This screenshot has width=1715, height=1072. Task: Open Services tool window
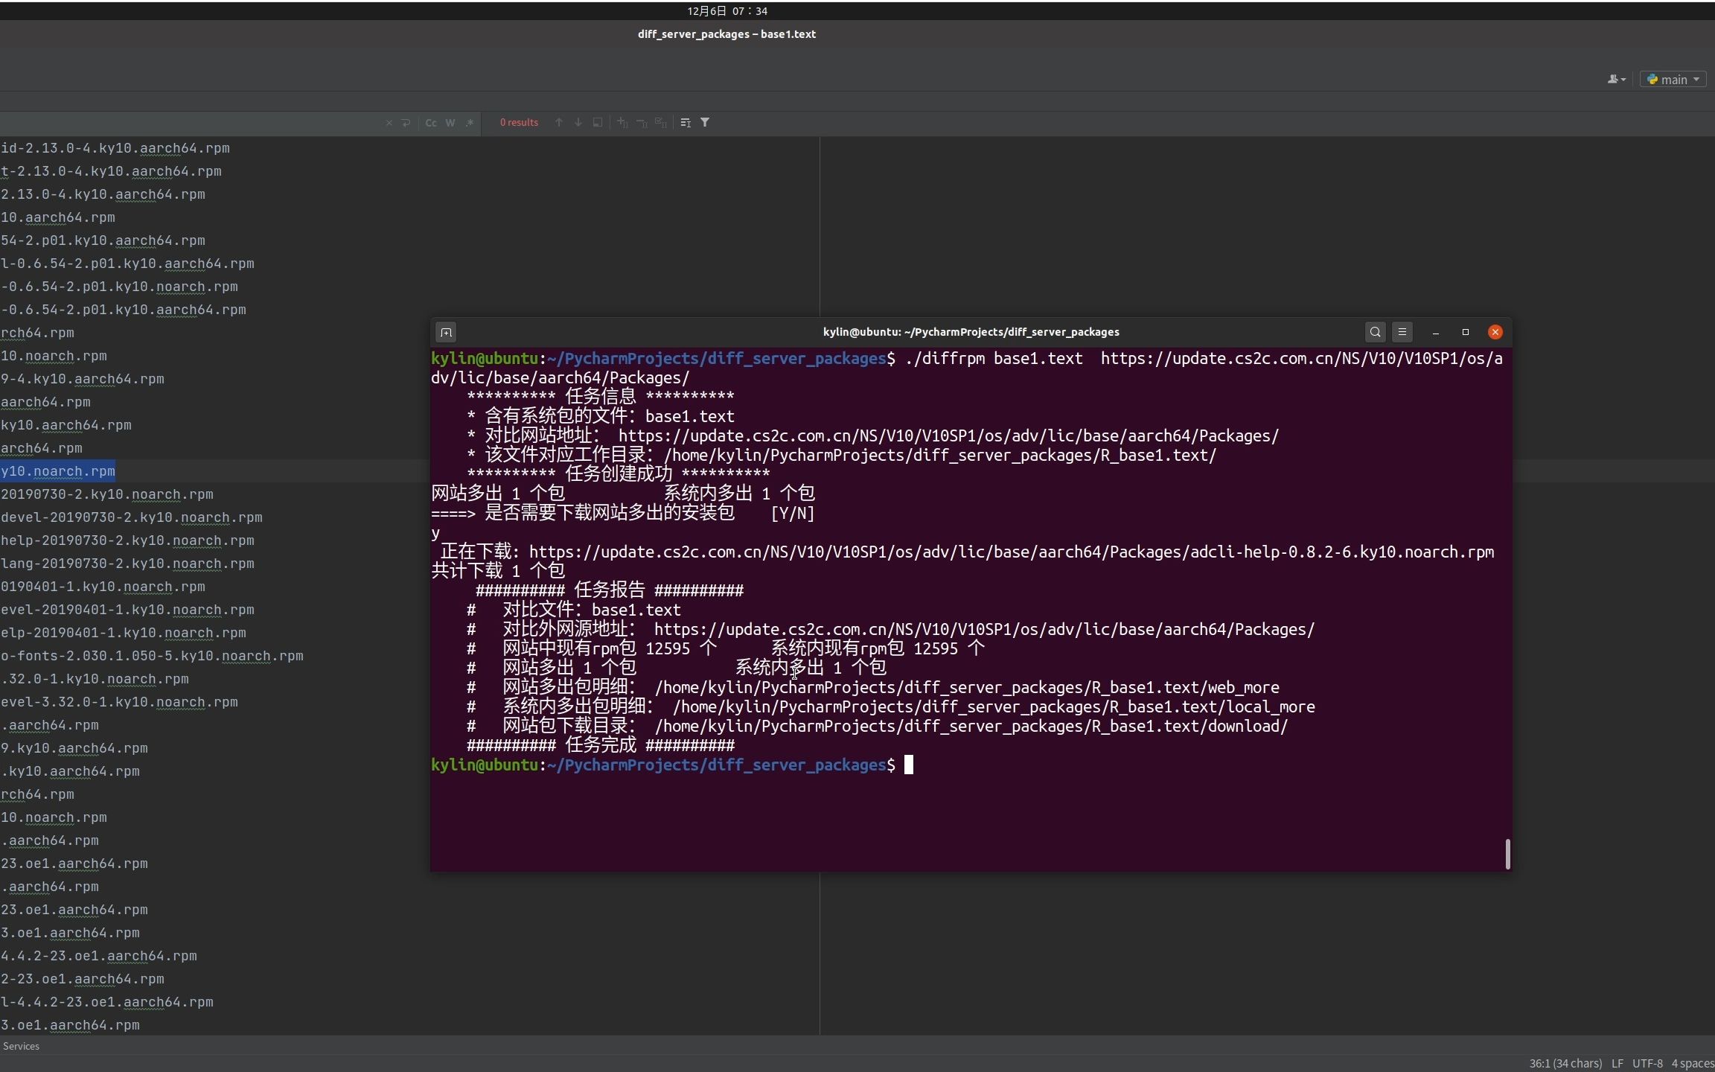pos(21,1046)
